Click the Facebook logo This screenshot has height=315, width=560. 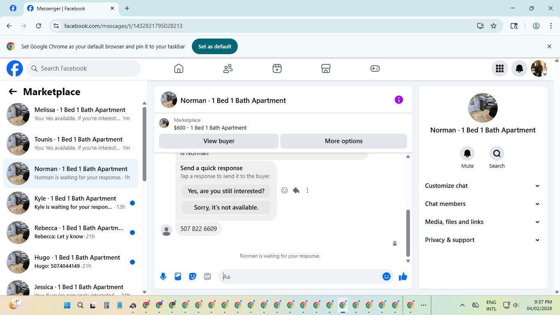15,68
